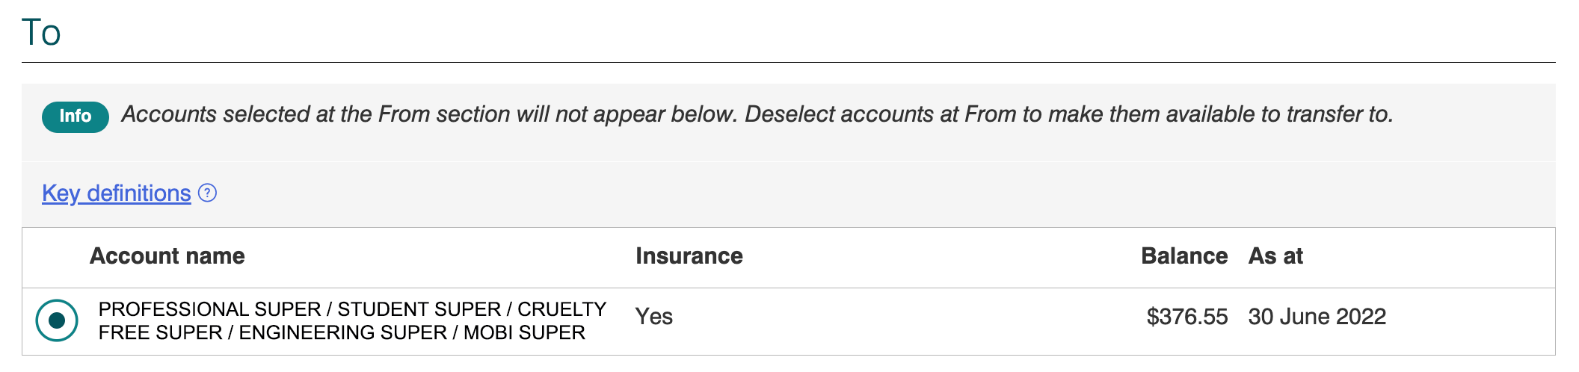Viewport: 1579px width, 372px height.
Task: Click the STUDENT SUPER text
Action: pyautogui.click(x=419, y=309)
